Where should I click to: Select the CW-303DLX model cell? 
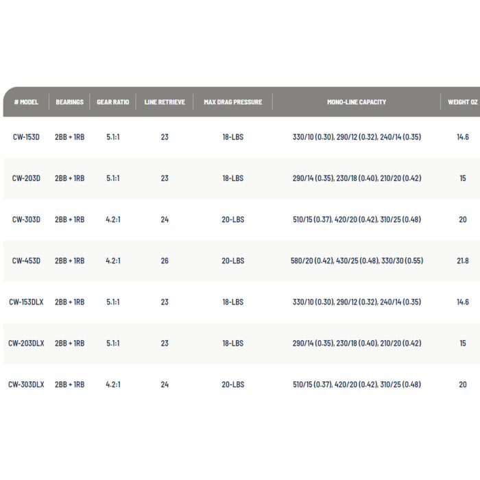26,385
